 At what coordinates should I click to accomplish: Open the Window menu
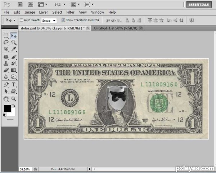pyautogui.click(x=98, y=12)
